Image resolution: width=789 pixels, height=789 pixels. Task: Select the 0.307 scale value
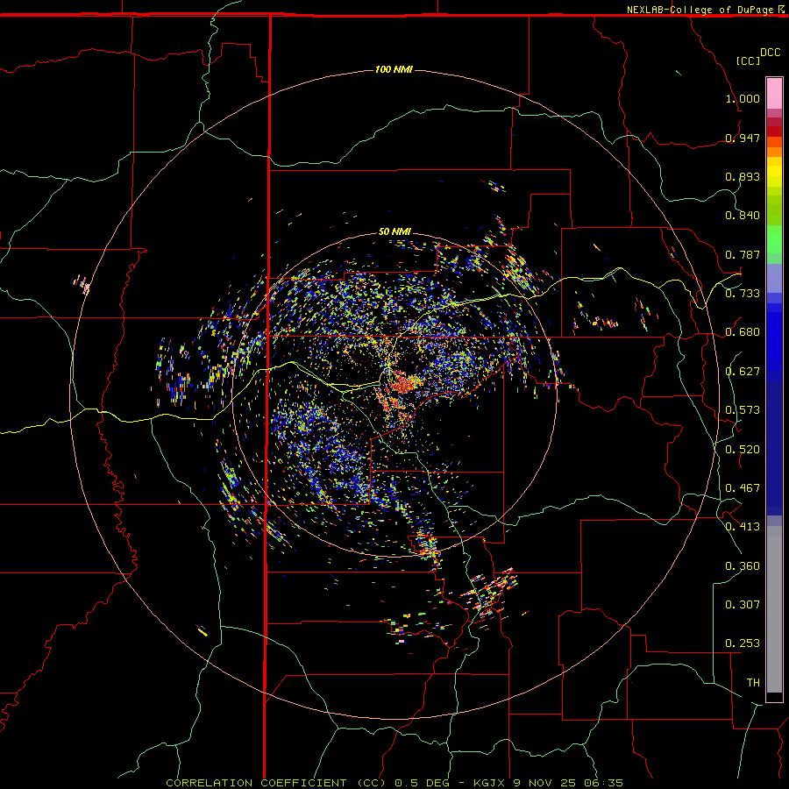[x=743, y=605]
